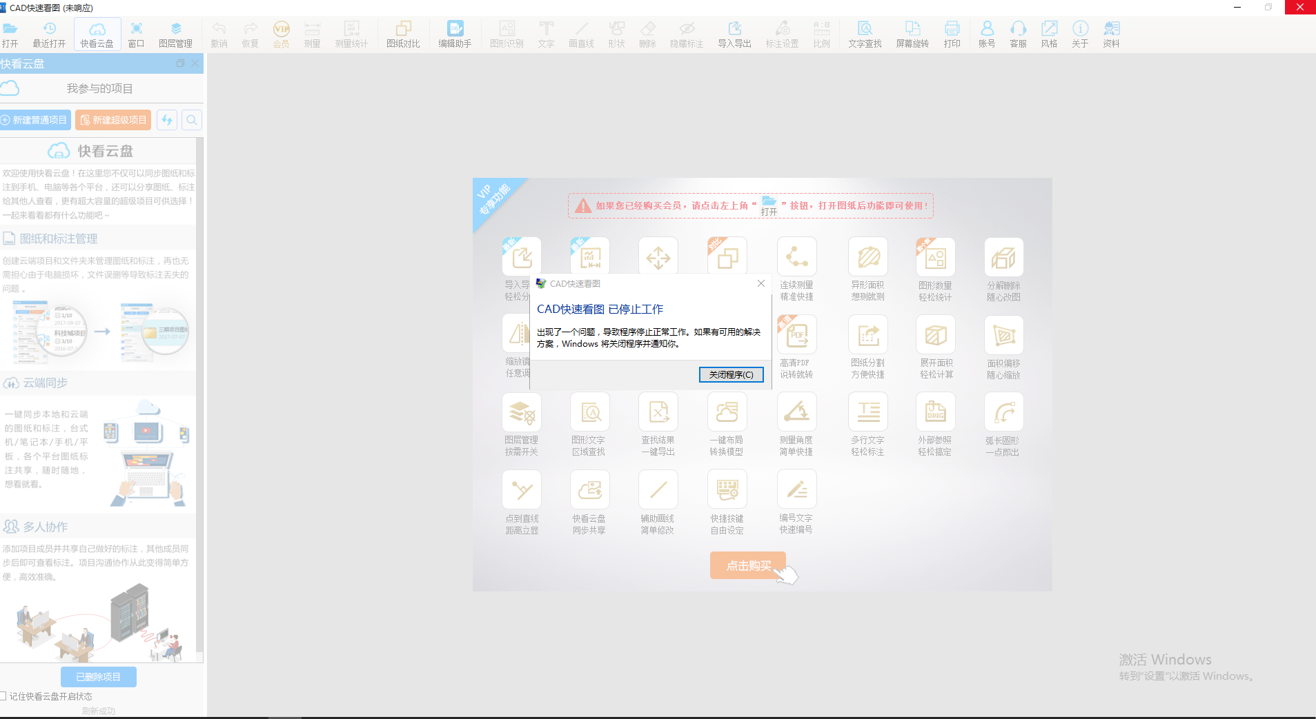Click the 图形文字 区域查找 feature icon

coord(590,412)
